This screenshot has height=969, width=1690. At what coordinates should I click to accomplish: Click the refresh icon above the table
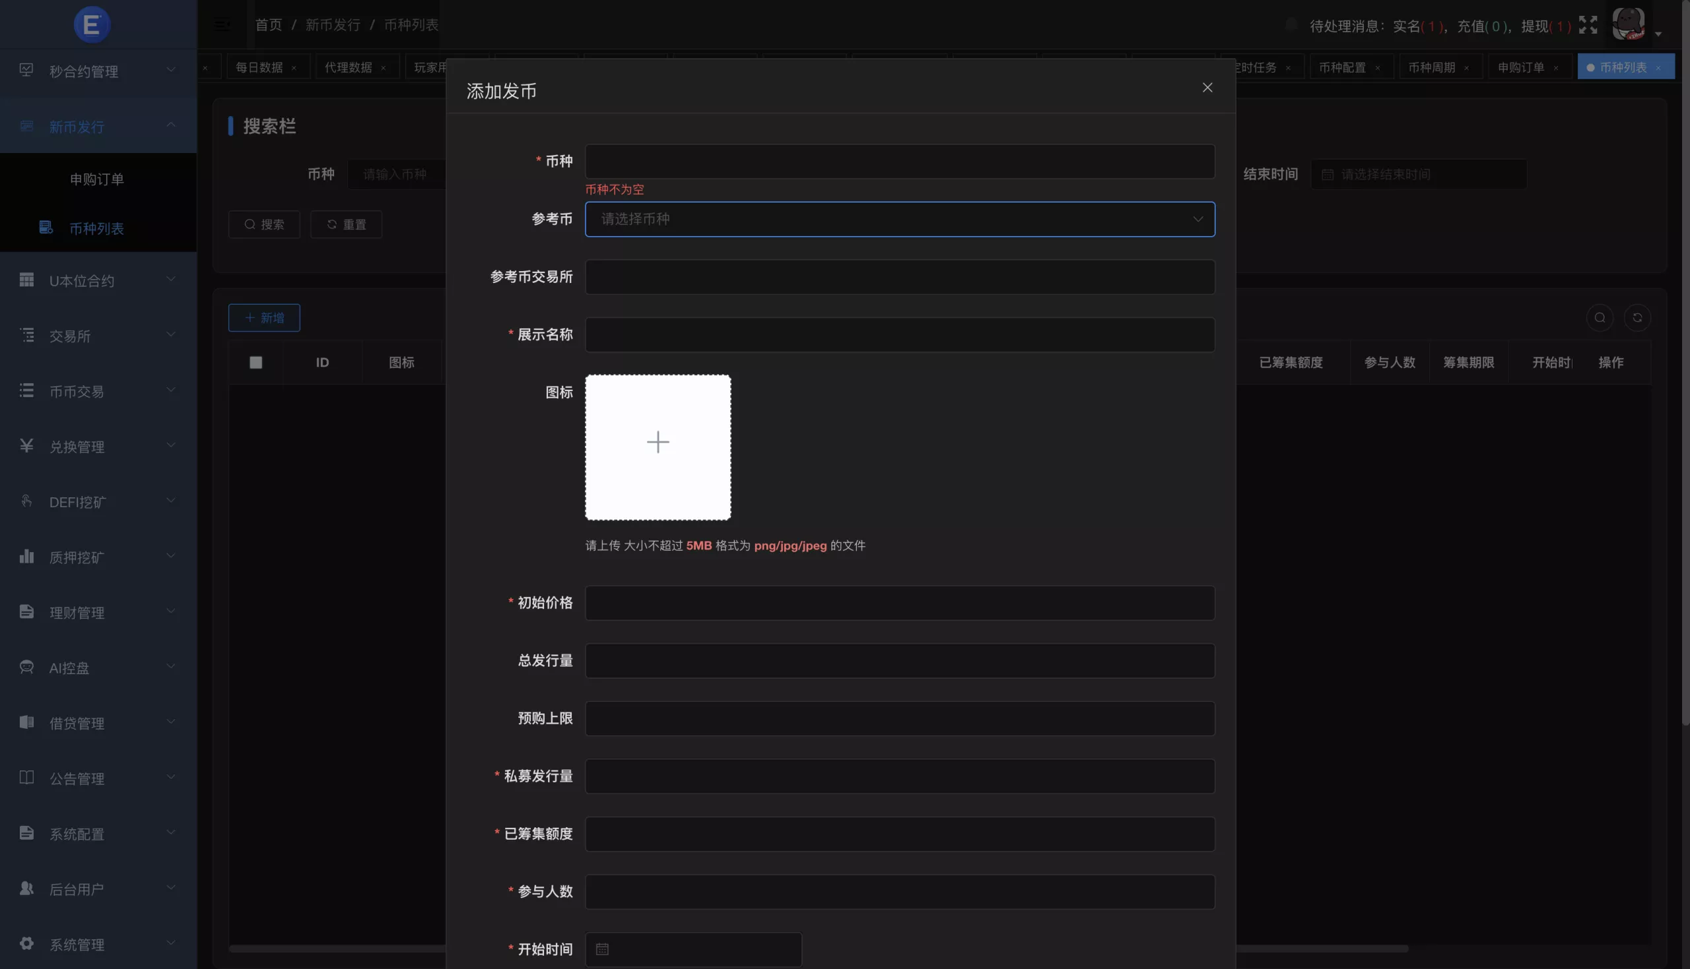[x=1638, y=317]
